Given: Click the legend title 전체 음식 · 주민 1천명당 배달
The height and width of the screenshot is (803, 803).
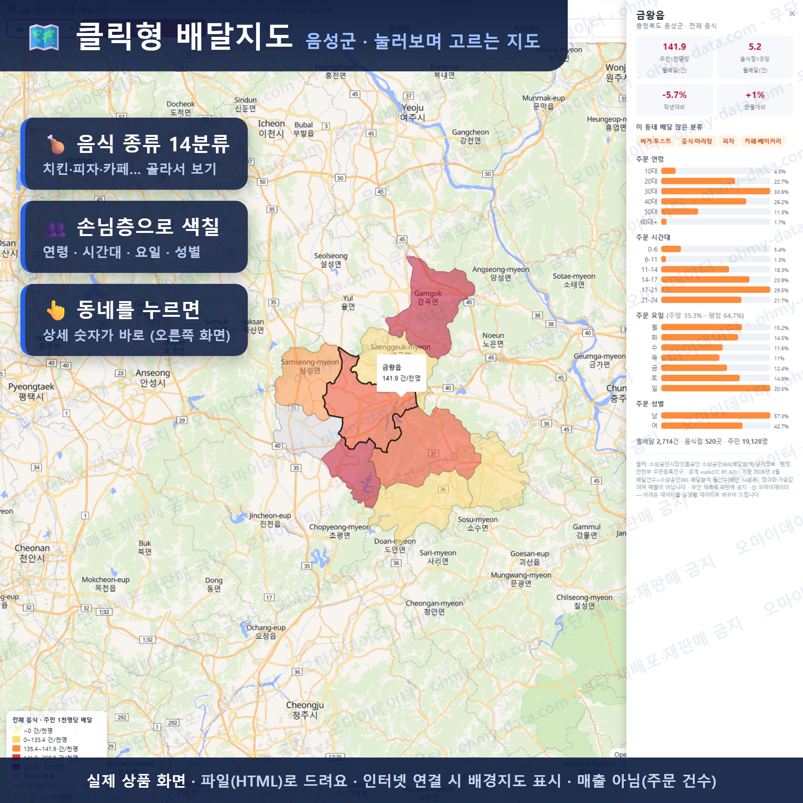Looking at the screenshot, I should click(x=53, y=720).
